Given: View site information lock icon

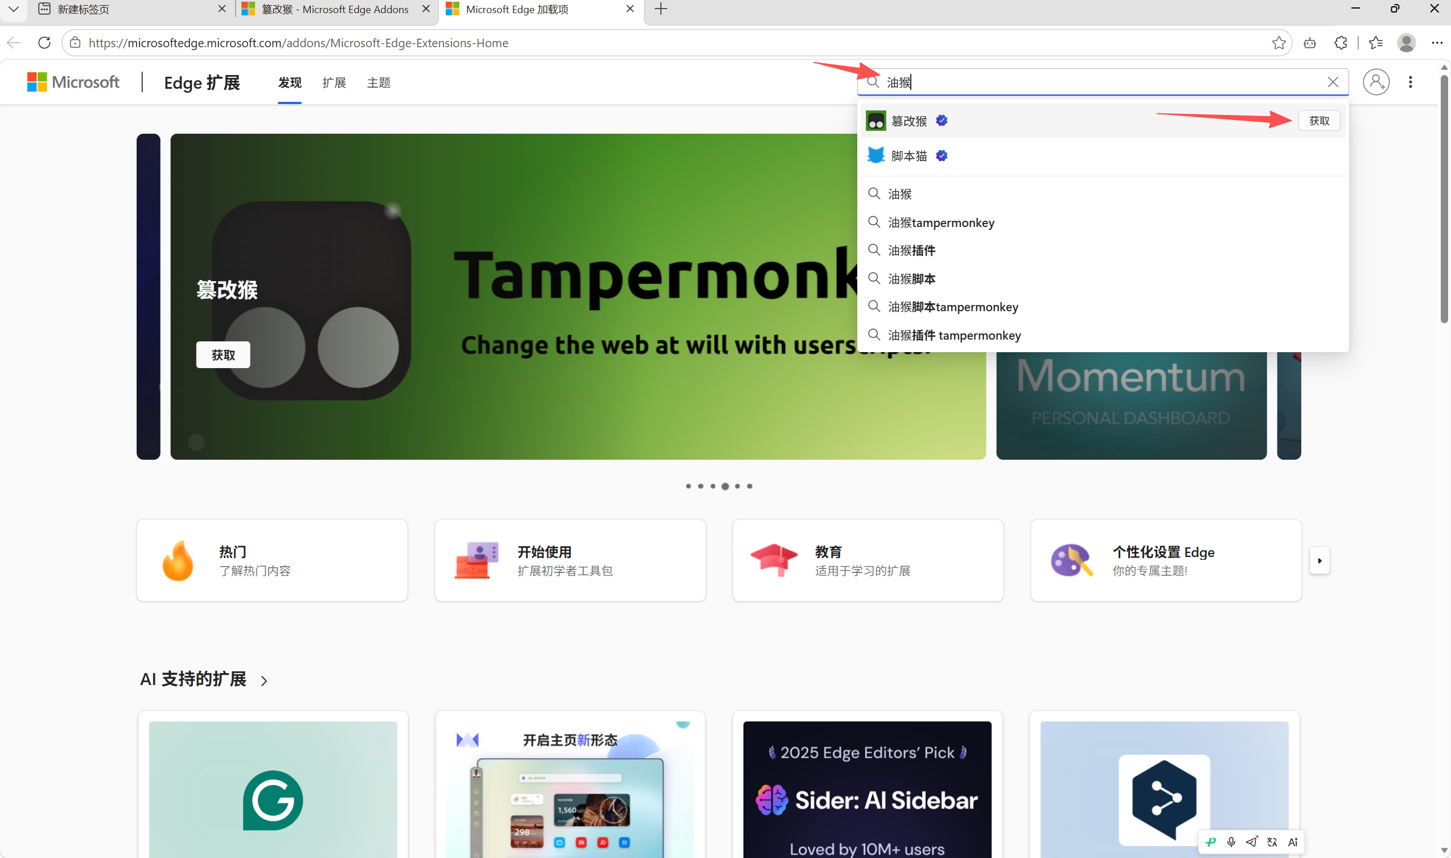Looking at the screenshot, I should coord(75,43).
